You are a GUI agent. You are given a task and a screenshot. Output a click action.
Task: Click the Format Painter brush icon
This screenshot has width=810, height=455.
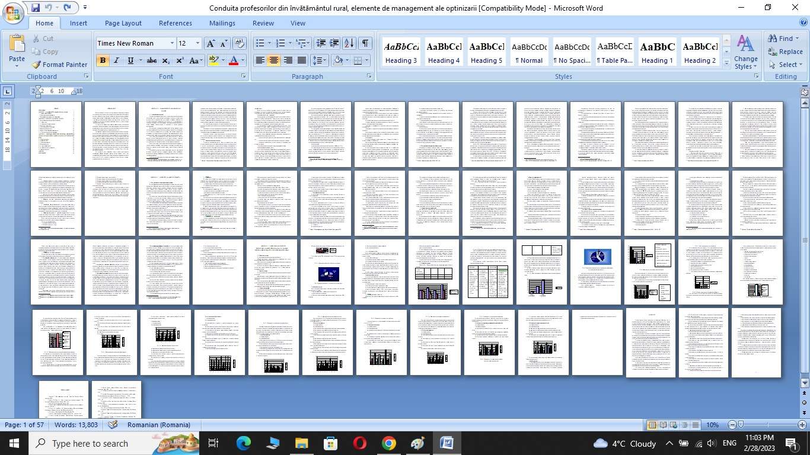36,65
